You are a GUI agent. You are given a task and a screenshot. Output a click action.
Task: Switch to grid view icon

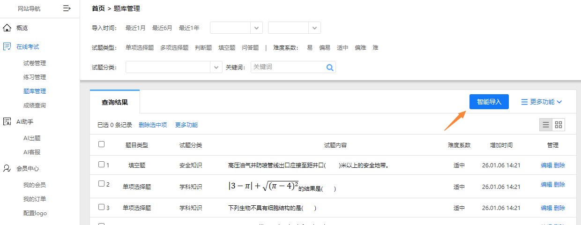click(x=559, y=125)
